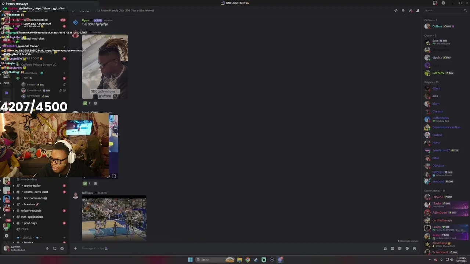Image resolution: width=470 pixels, height=264 pixels.
Task: Play the tuffballs basketball clip
Action: click(114, 219)
